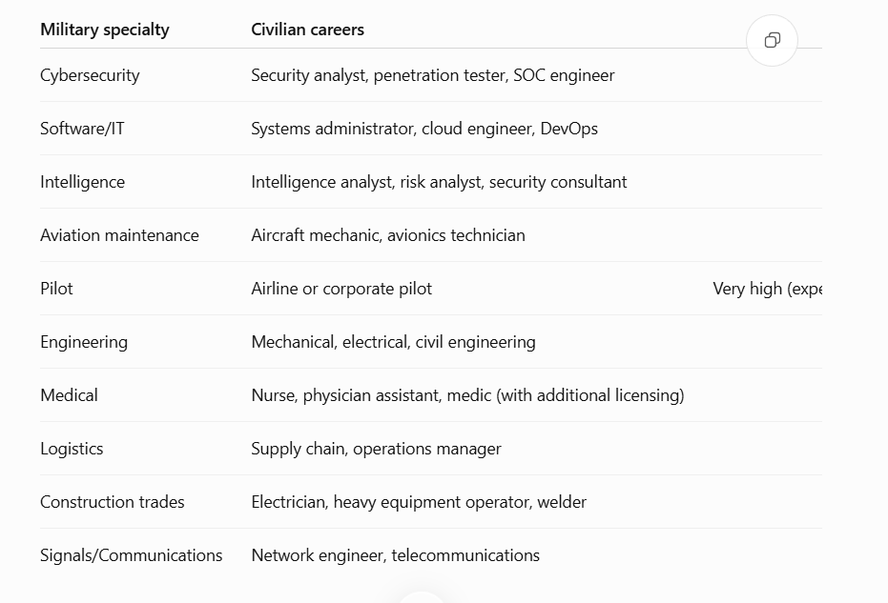Click Supply chain, operations manager text
888x603 pixels.
pyautogui.click(x=376, y=449)
